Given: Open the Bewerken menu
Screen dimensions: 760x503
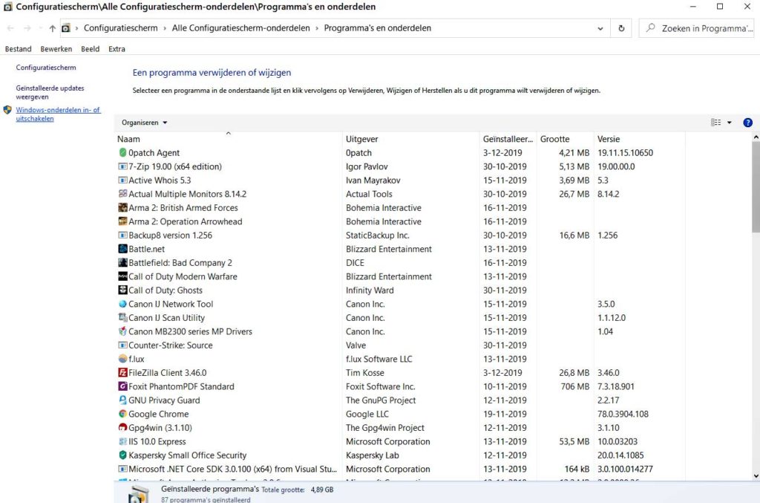Looking at the screenshot, I should 56,49.
